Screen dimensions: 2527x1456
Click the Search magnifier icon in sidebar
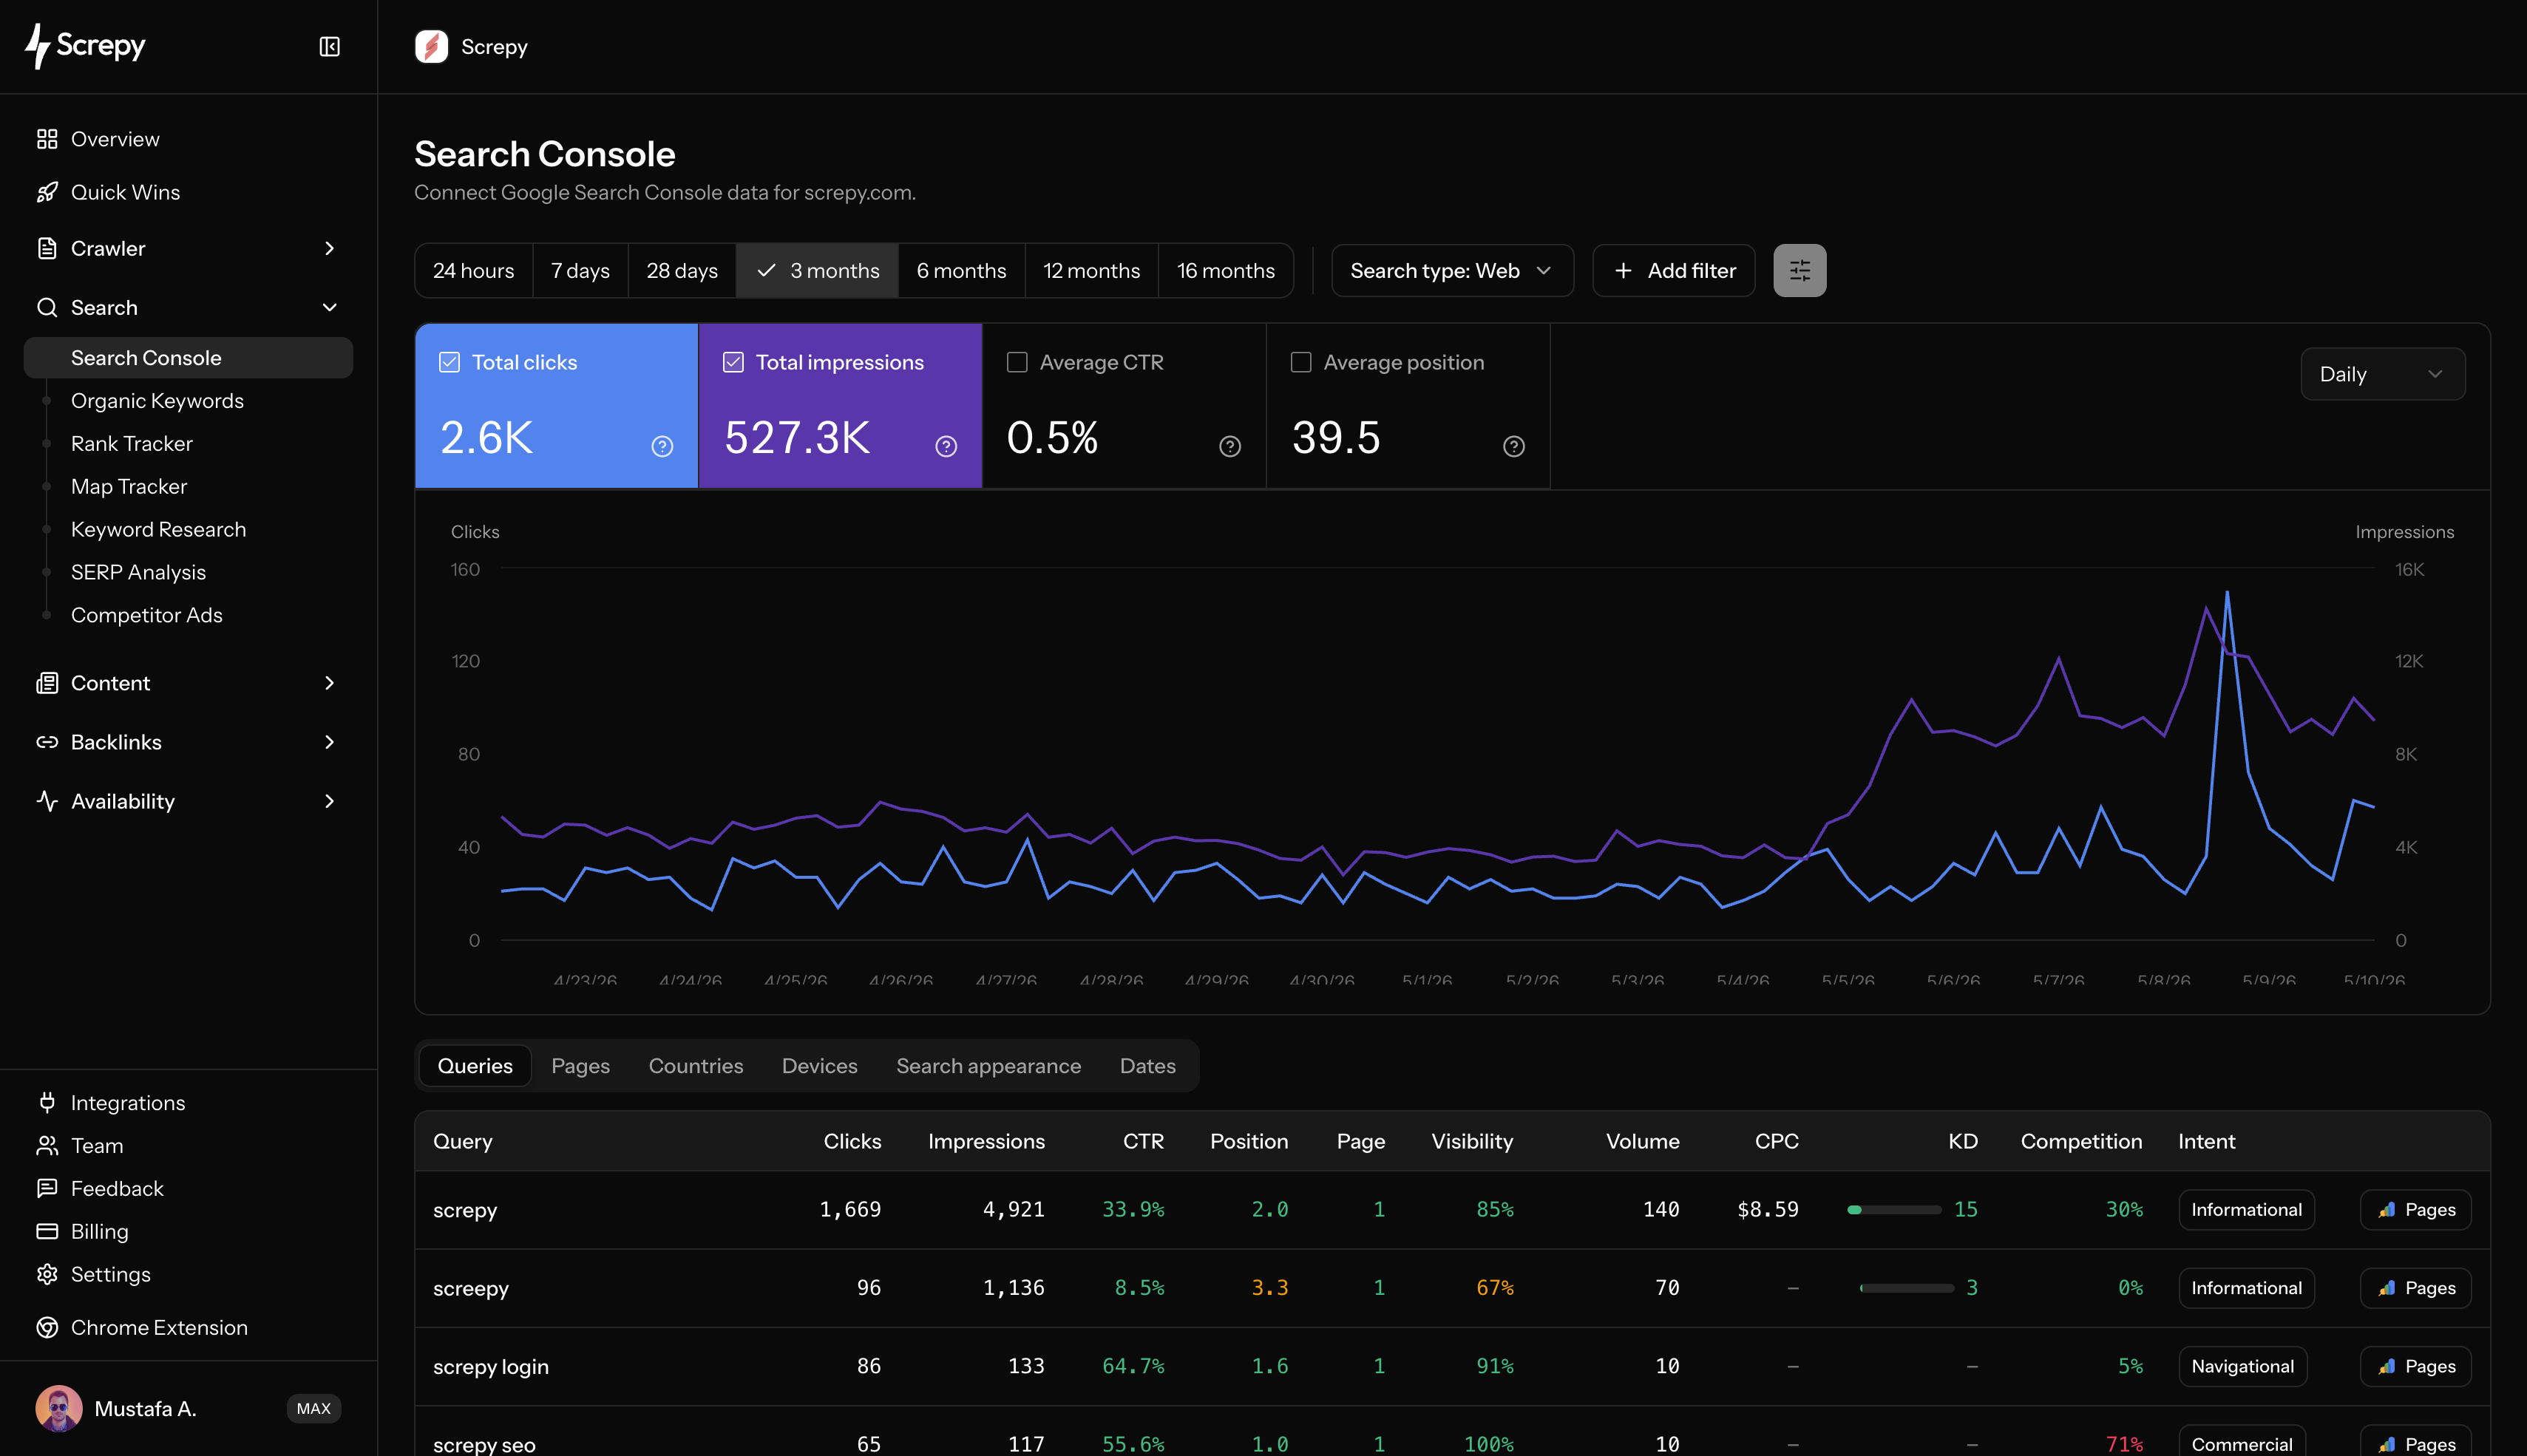(x=47, y=307)
